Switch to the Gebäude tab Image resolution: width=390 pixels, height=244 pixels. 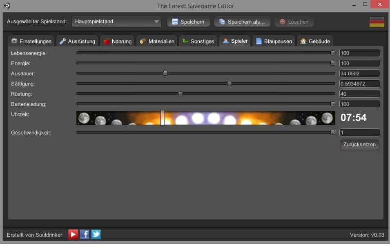click(315, 41)
